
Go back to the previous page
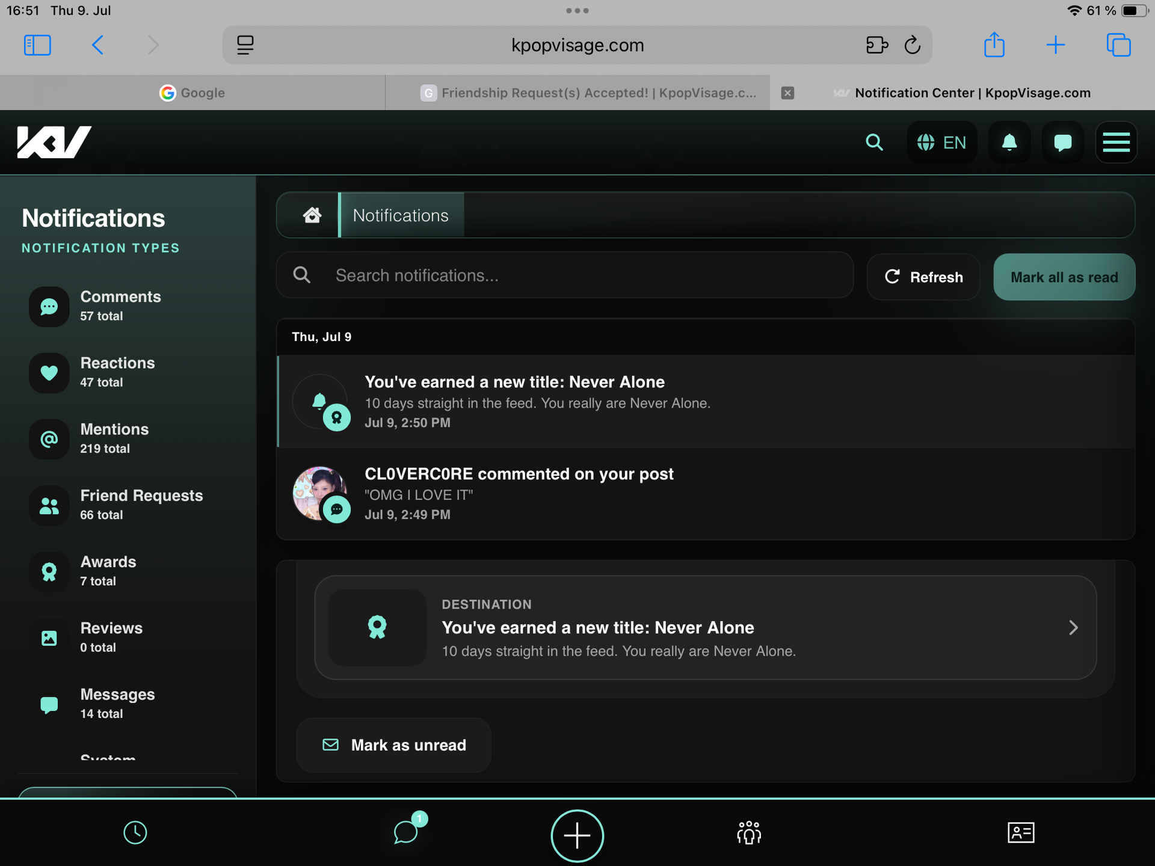(97, 45)
